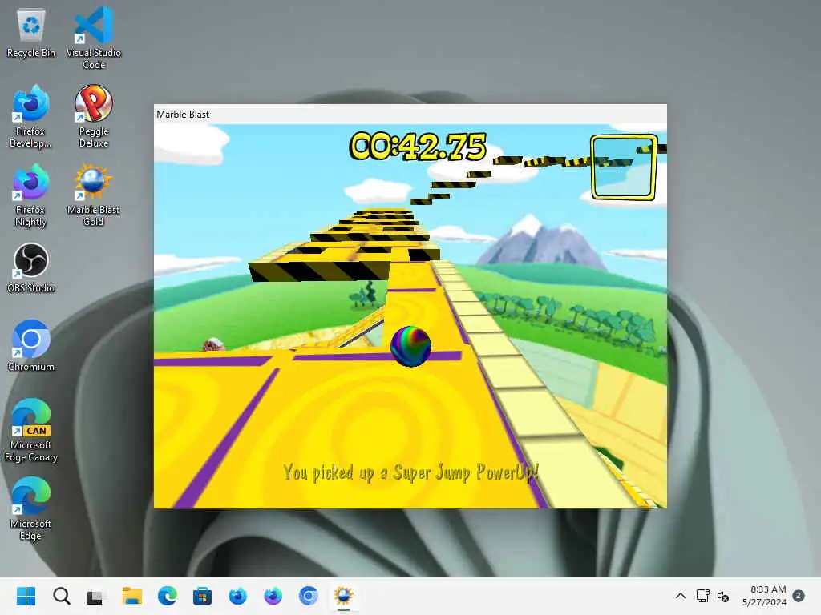Click the 00:42.75 game timer

point(418,146)
